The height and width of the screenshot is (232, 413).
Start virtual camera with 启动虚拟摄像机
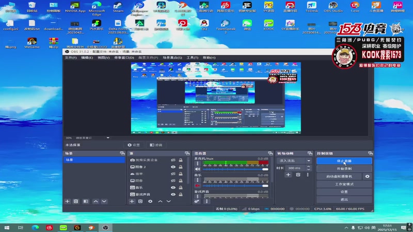coord(339,176)
